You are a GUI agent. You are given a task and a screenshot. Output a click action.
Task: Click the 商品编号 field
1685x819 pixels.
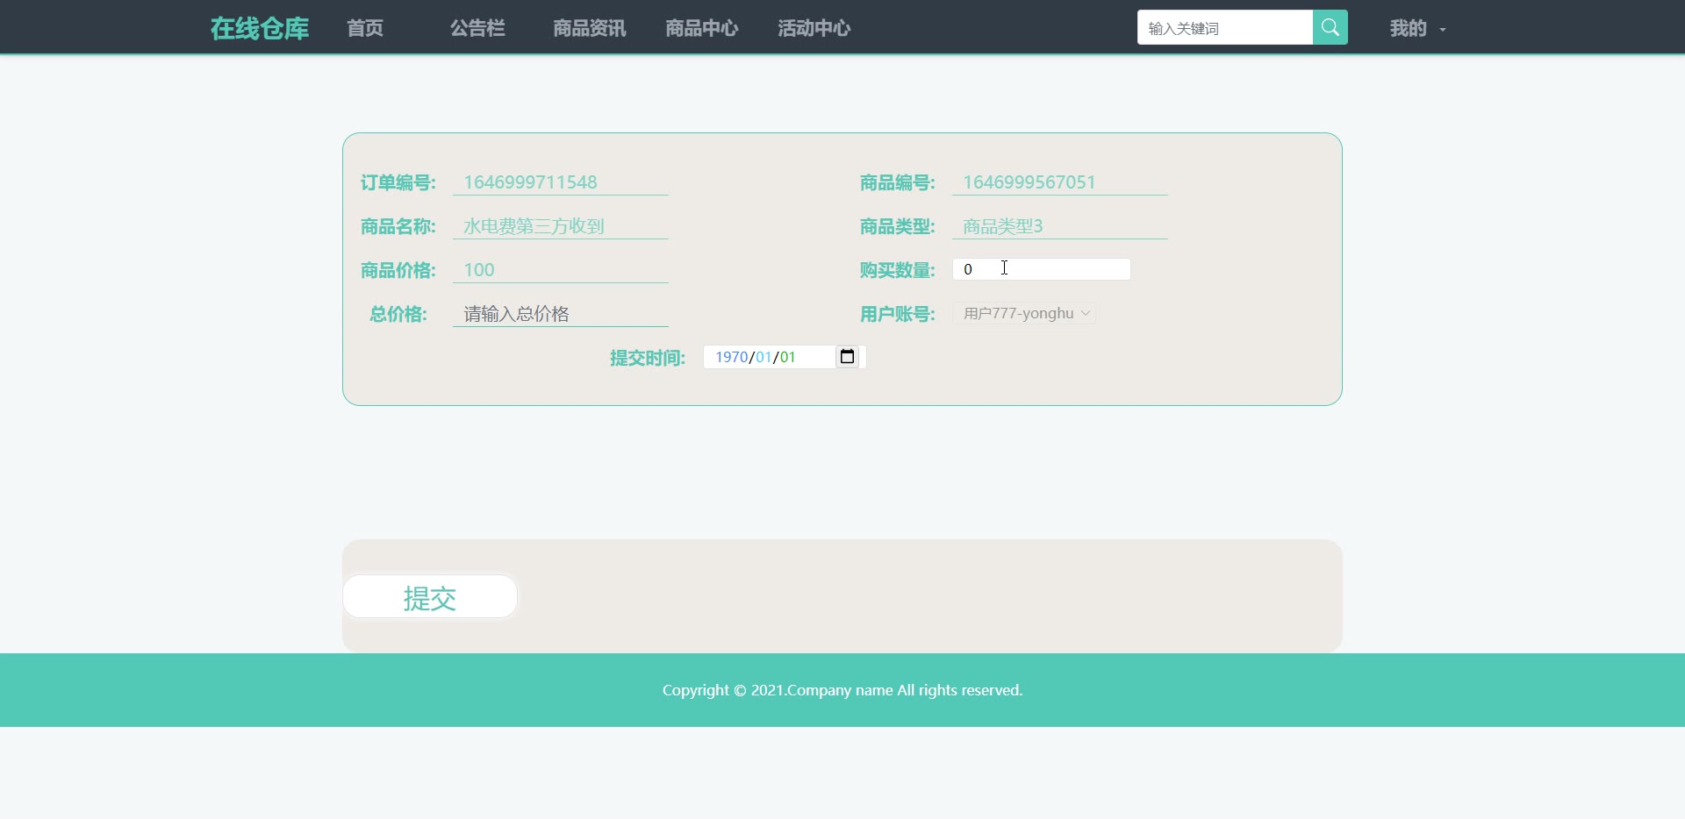click(1059, 182)
